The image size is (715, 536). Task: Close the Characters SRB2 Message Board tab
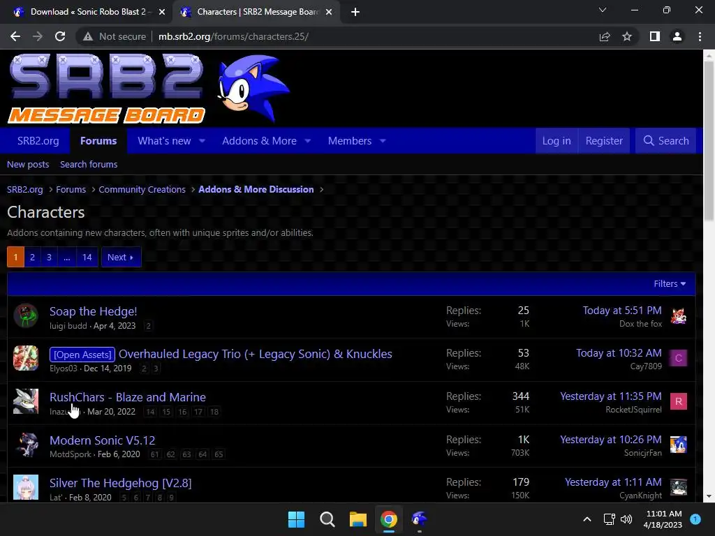329,12
